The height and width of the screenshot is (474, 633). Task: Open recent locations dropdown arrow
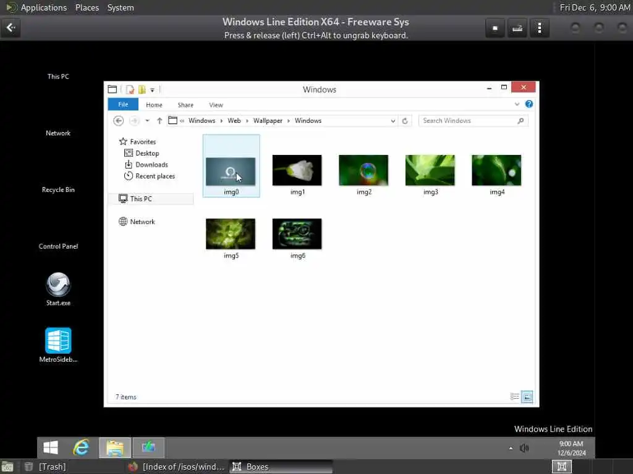point(147,120)
